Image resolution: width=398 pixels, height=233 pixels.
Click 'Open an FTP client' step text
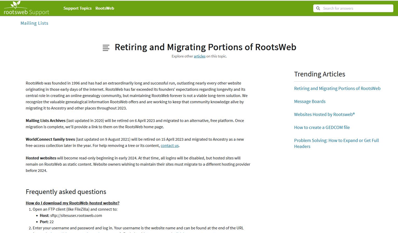(x=75, y=209)
